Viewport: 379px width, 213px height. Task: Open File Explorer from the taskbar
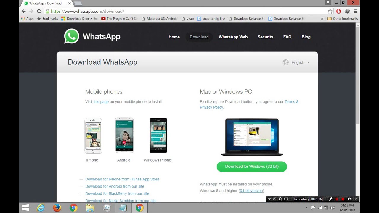click(x=90, y=208)
